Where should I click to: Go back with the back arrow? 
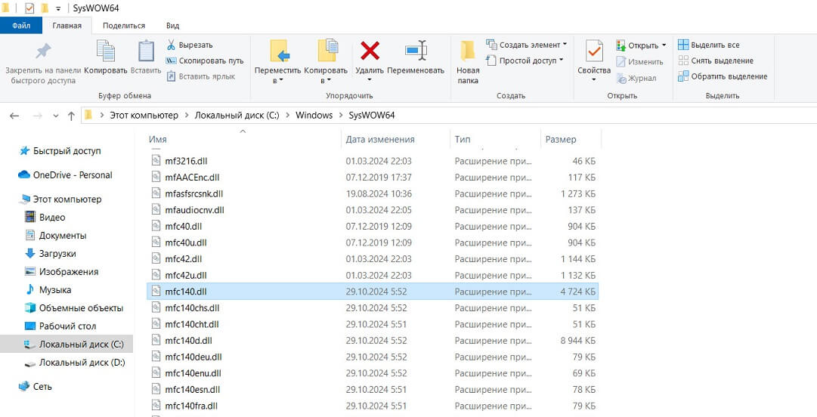(14, 116)
